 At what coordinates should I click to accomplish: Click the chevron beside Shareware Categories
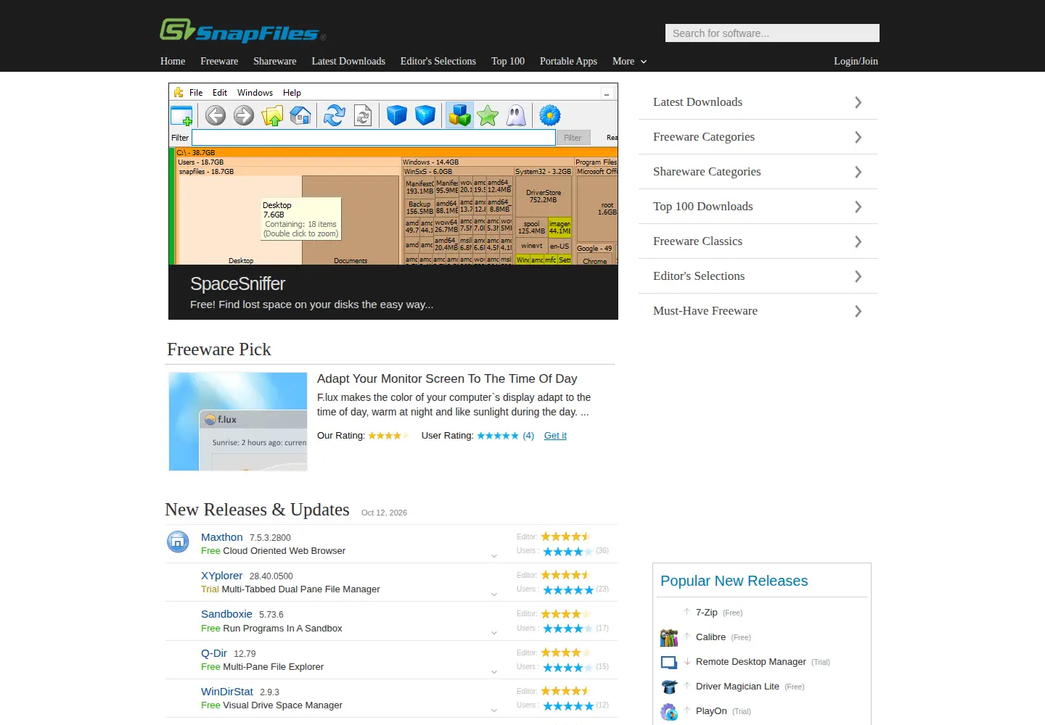pyautogui.click(x=858, y=172)
